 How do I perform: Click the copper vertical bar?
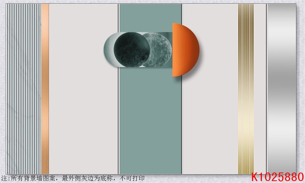pyautogui.click(x=45, y=89)
